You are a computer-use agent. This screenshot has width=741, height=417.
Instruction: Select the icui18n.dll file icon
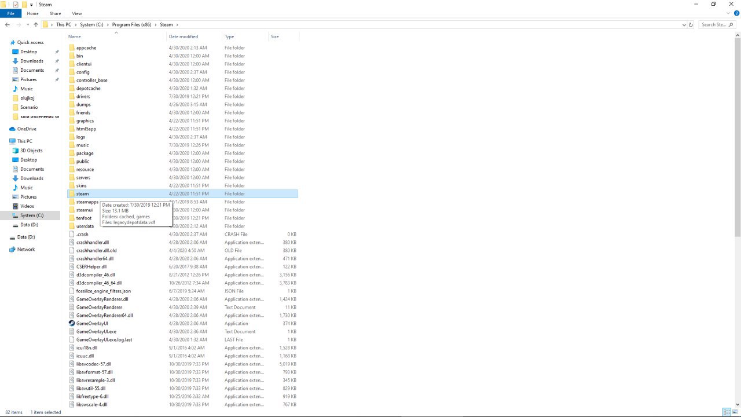point(72,348)
